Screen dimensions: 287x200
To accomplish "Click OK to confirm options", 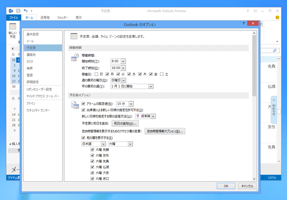I will click(x=226, y=186).
